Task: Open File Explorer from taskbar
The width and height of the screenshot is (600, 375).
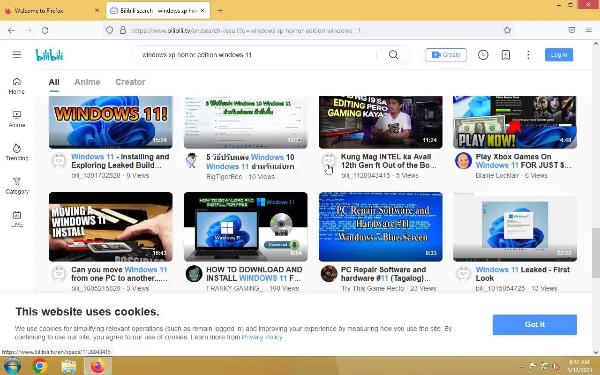Action: coord(68,366)
